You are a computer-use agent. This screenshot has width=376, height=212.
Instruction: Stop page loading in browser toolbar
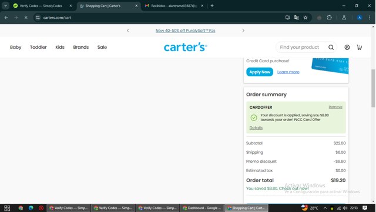tap(26, 18)
